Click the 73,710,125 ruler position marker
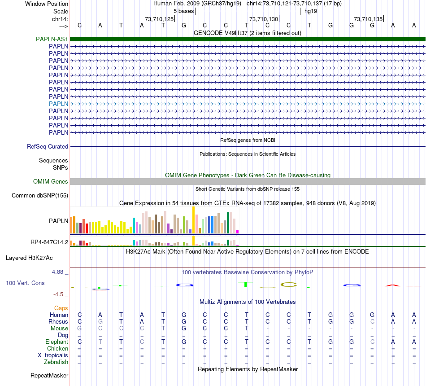 159,19
